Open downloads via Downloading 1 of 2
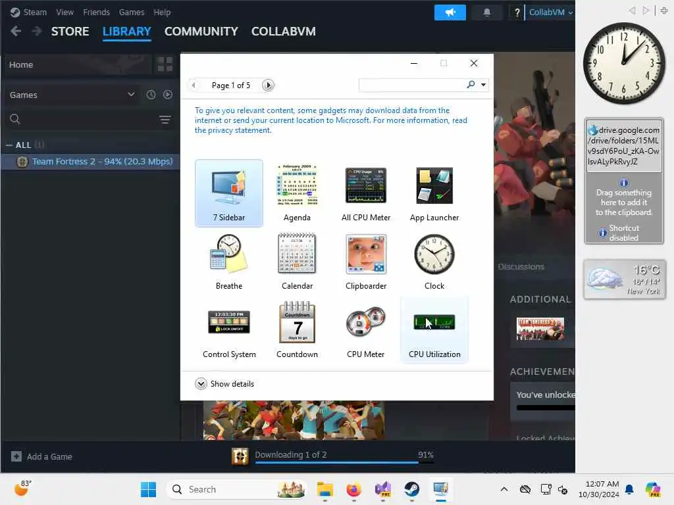 point(290,454)
